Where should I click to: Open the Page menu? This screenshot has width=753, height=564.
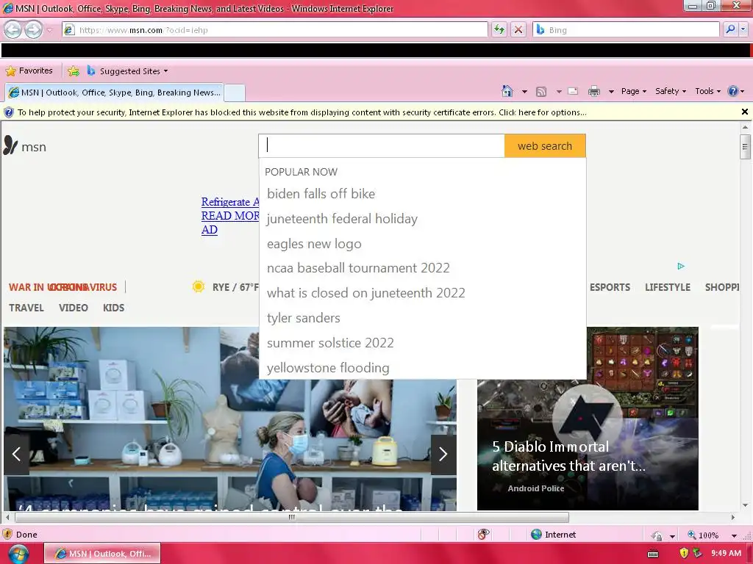(x=633, y=91)
